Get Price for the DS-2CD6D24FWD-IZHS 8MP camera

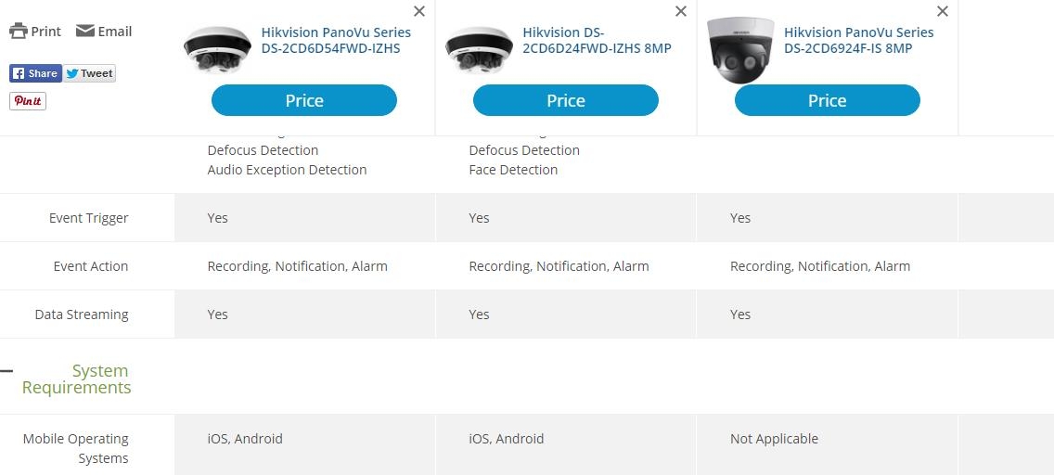(x=566, y=100)
